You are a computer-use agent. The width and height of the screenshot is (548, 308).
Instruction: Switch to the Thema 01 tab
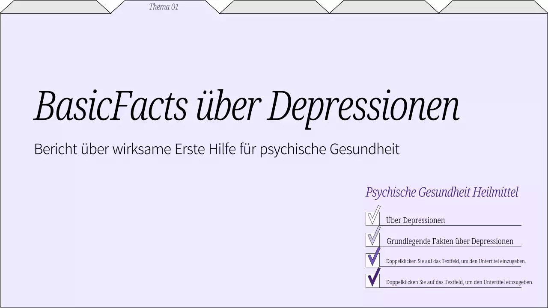164,7
